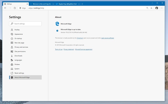168x104 pixels.
Task: Open the profile avatar menu
Action: point(157,8)
